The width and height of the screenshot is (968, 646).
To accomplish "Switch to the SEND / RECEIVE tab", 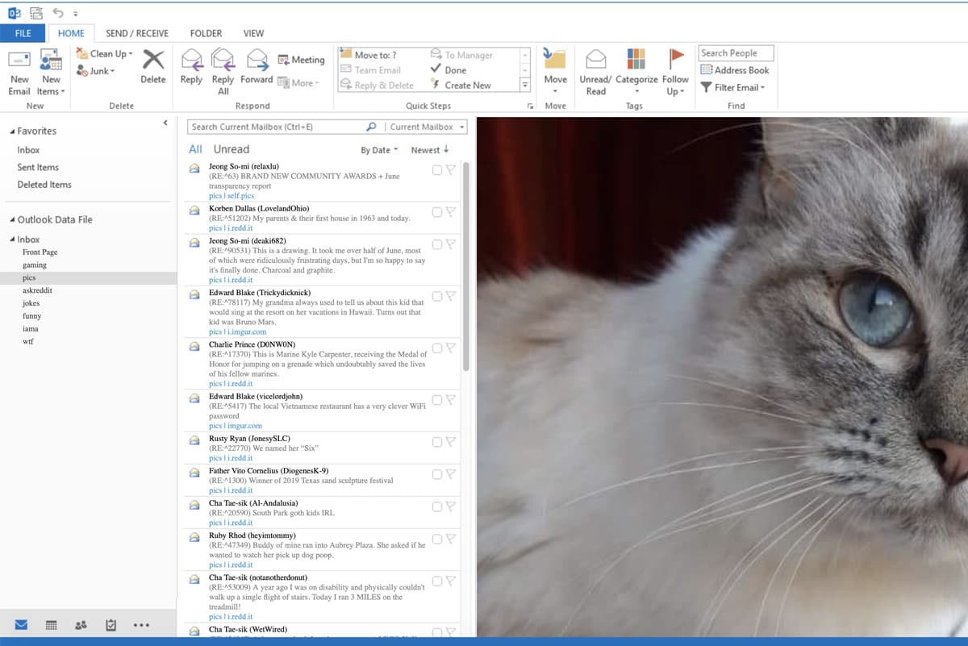I will click(x=137, y=33).
